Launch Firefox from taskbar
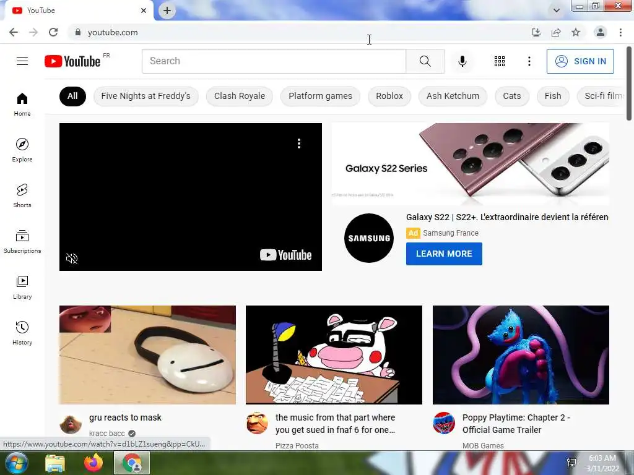This screenshot has height=475, width=634. [93, 463]
